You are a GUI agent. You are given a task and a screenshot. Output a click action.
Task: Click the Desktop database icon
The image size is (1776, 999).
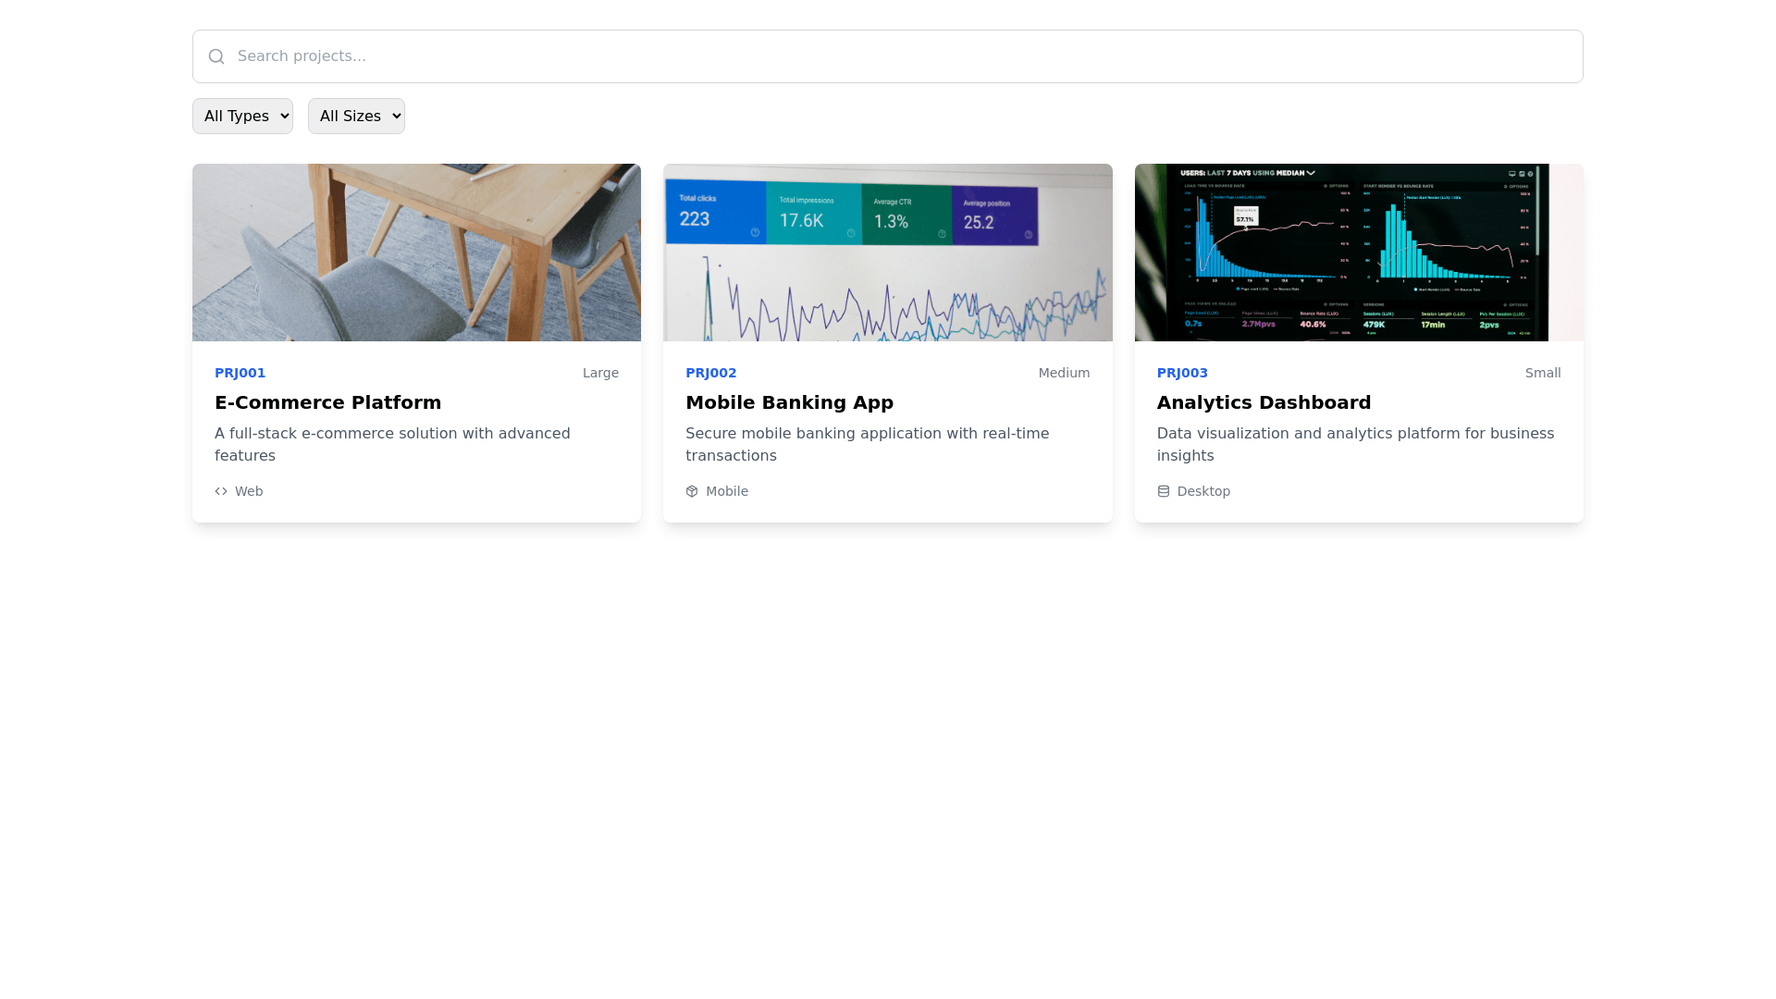click(1164, 491)
